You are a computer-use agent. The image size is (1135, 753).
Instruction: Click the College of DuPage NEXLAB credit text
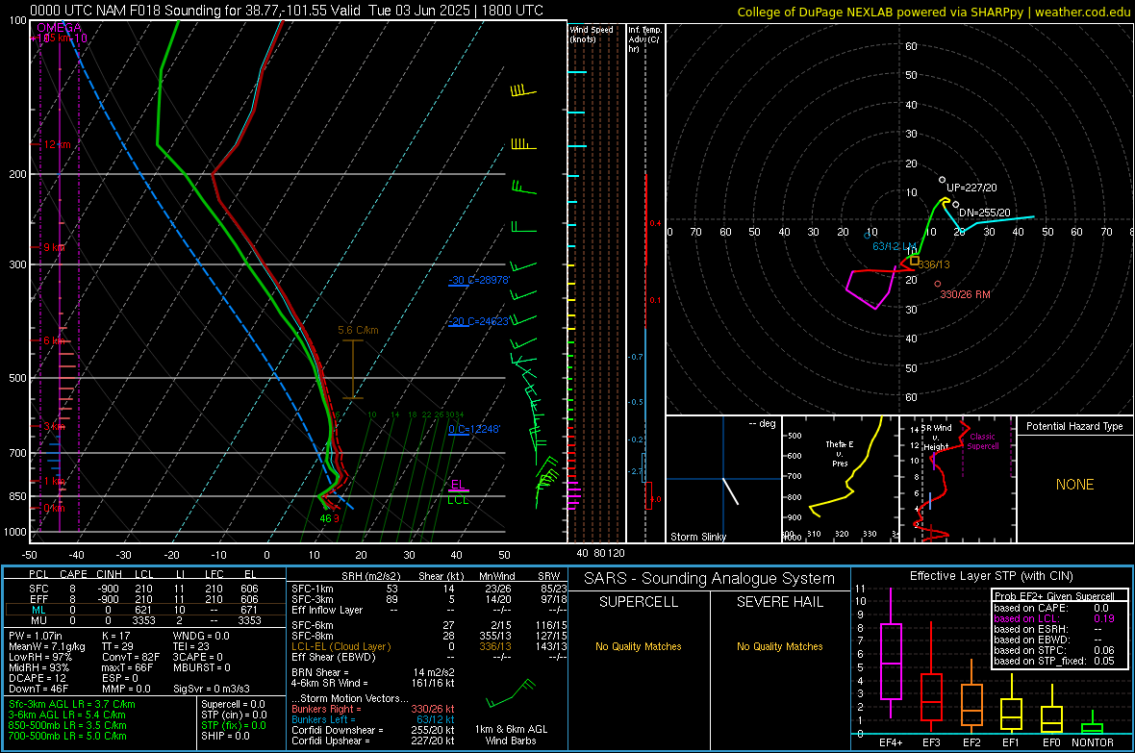tap(933, 12)
